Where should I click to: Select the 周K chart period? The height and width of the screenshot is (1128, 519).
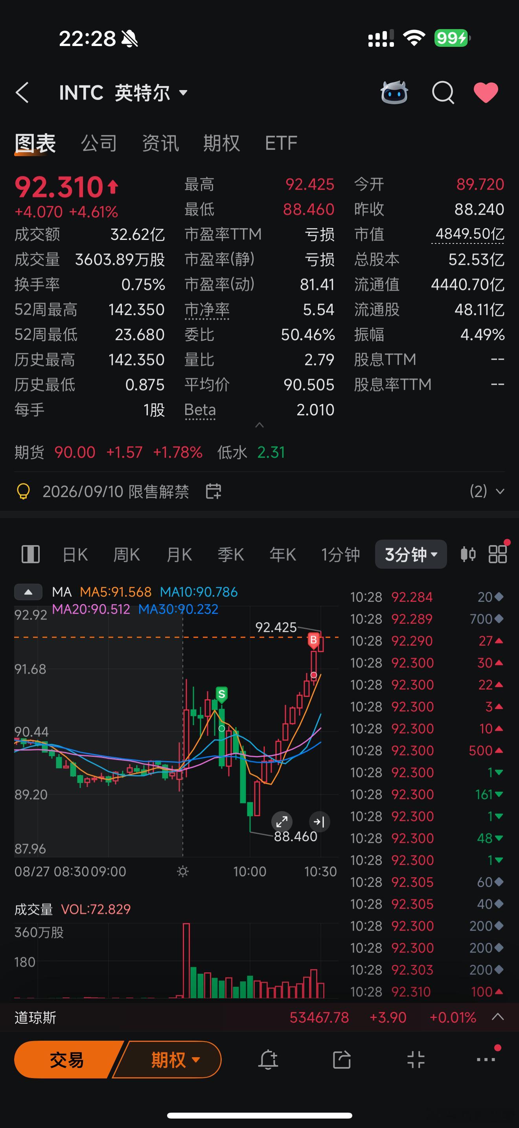[127, 555]
